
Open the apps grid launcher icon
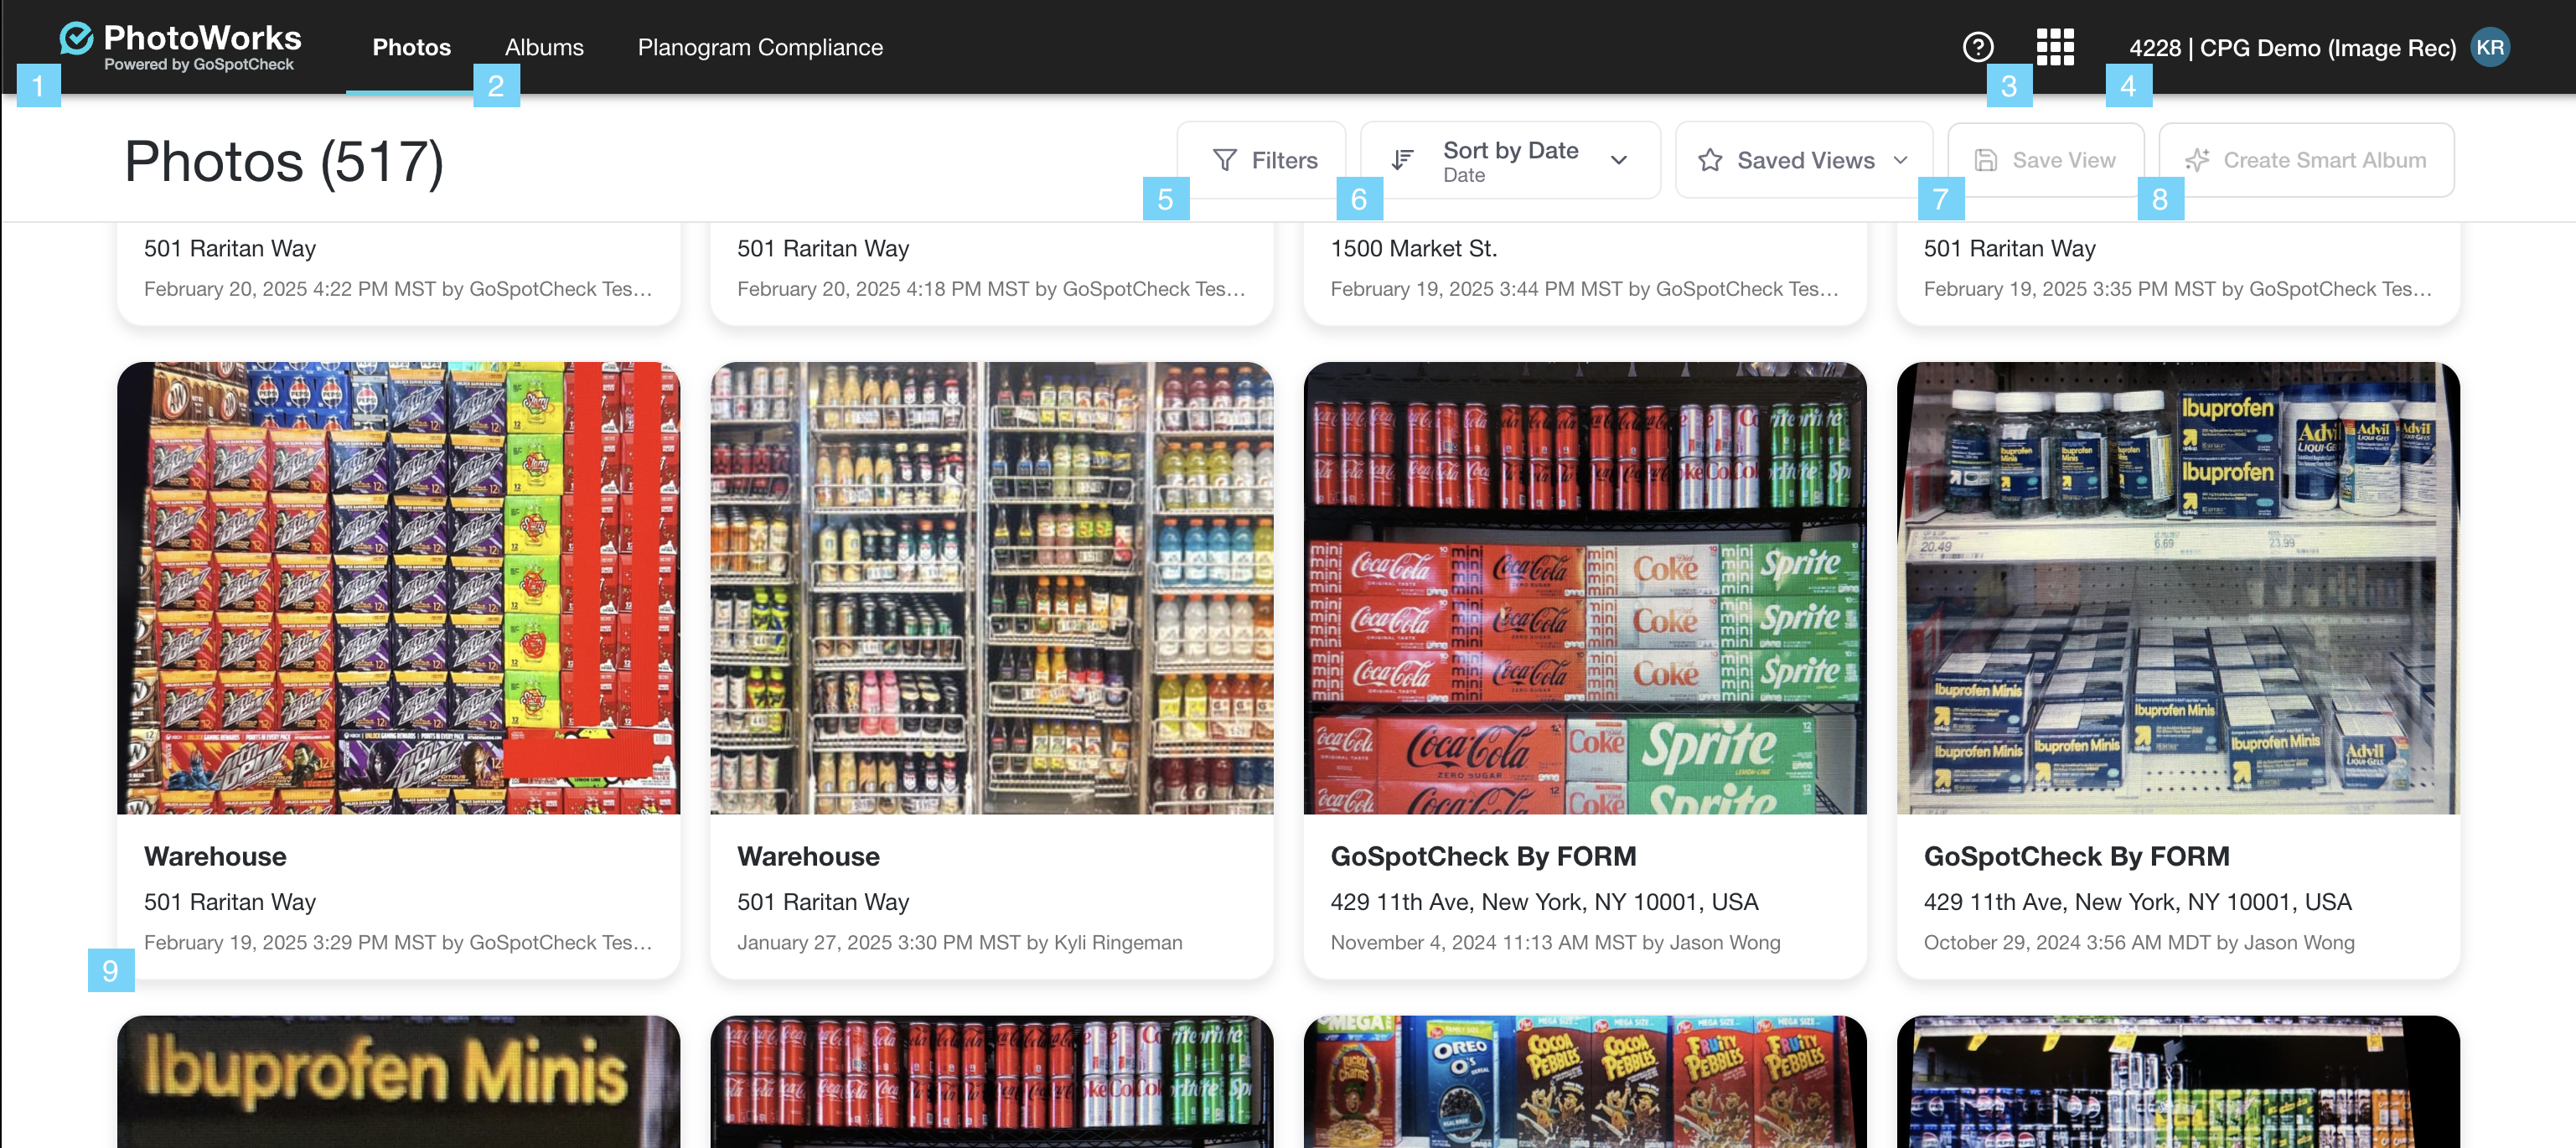tap(2055, 47)
